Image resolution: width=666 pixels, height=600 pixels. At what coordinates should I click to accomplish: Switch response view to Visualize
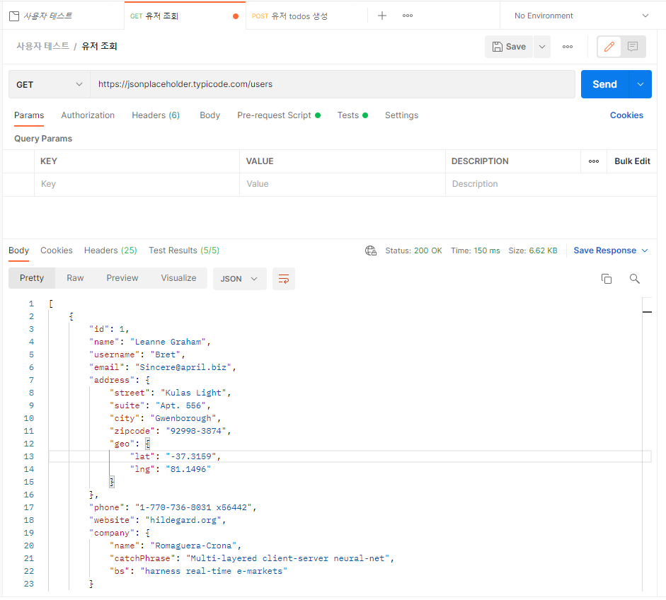[x=178, y=279]
